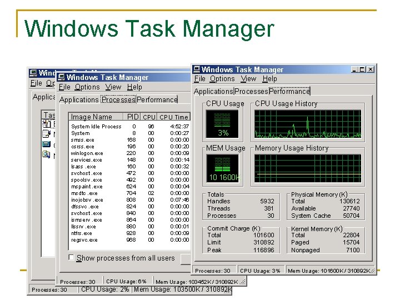Select the blue calculator-like task icon in back window
Screen dimensions: 400x300
(x=46, y=144)
